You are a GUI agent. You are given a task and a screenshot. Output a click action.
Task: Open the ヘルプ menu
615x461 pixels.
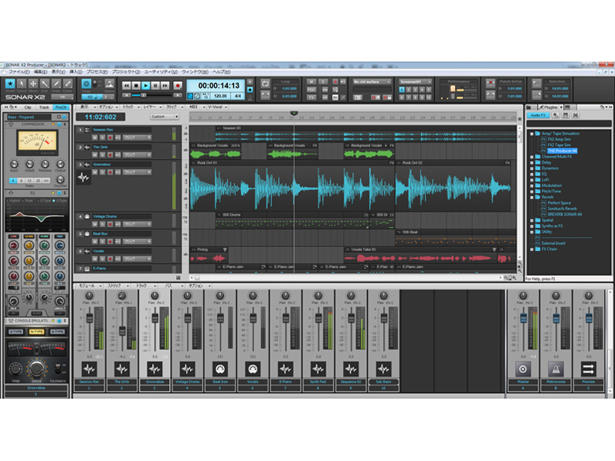222,72
